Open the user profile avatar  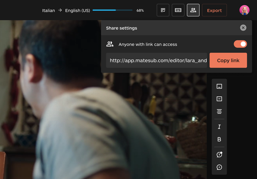[x=244, y=10]
